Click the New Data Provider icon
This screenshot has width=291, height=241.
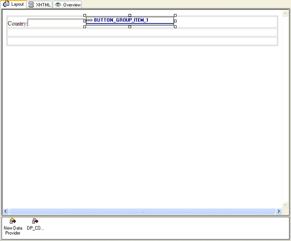[x=13, y=221]
